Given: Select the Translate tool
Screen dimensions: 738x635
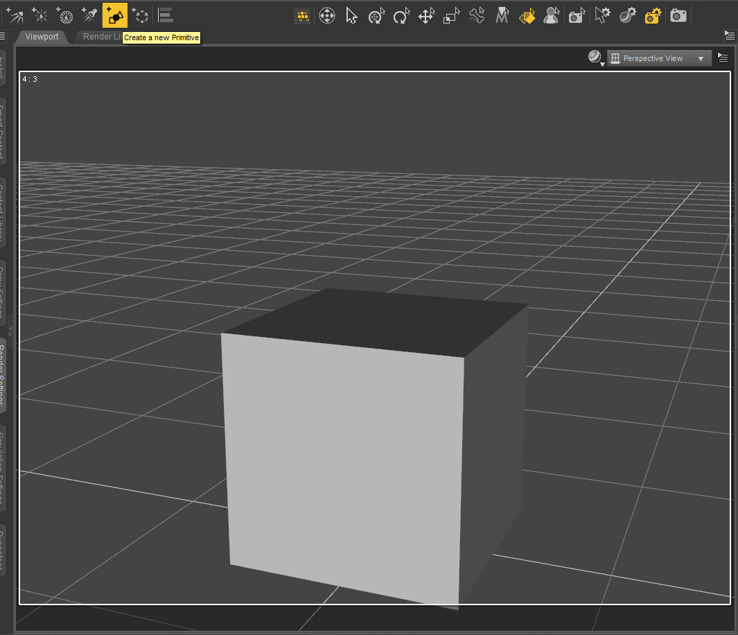Looking at the screenshot, I should click(x=426, y=15).
